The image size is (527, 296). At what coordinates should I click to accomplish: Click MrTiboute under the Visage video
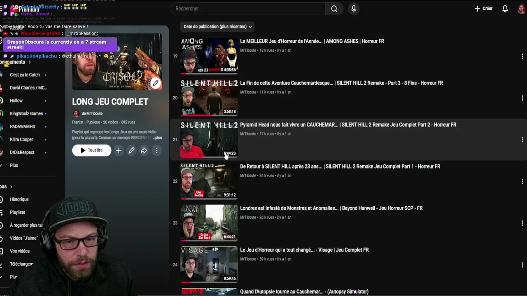pyautogui.click(x=248, y=259)
